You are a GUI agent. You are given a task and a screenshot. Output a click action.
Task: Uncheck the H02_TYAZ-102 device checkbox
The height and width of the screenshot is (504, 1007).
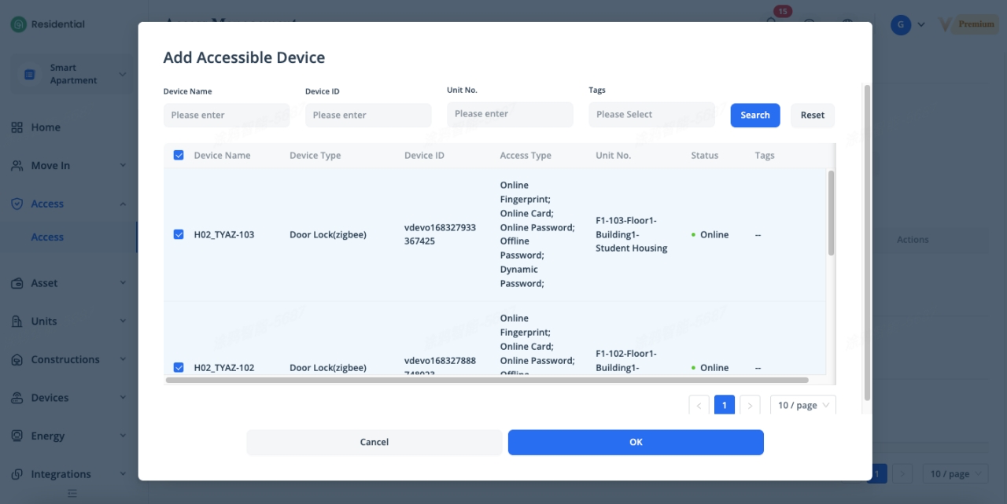[179, 367]
